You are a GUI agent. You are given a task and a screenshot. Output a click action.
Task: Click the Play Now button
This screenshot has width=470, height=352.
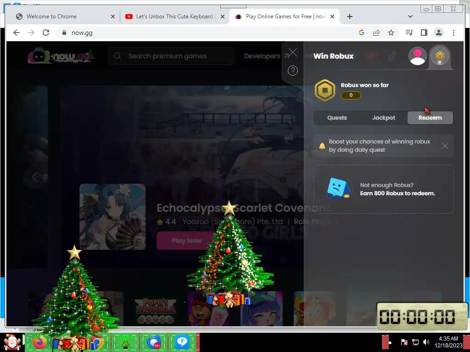pos(186,241)
